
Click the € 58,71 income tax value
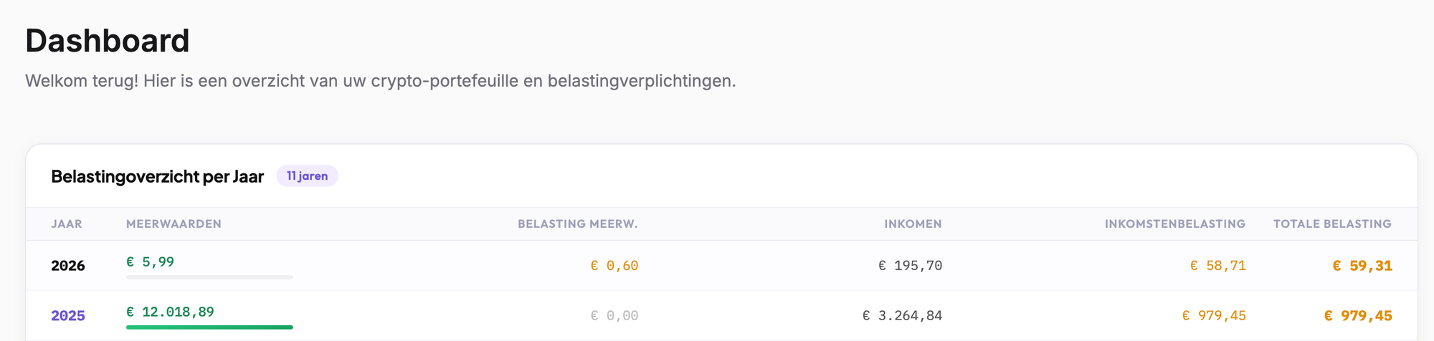pos(1217,266)
